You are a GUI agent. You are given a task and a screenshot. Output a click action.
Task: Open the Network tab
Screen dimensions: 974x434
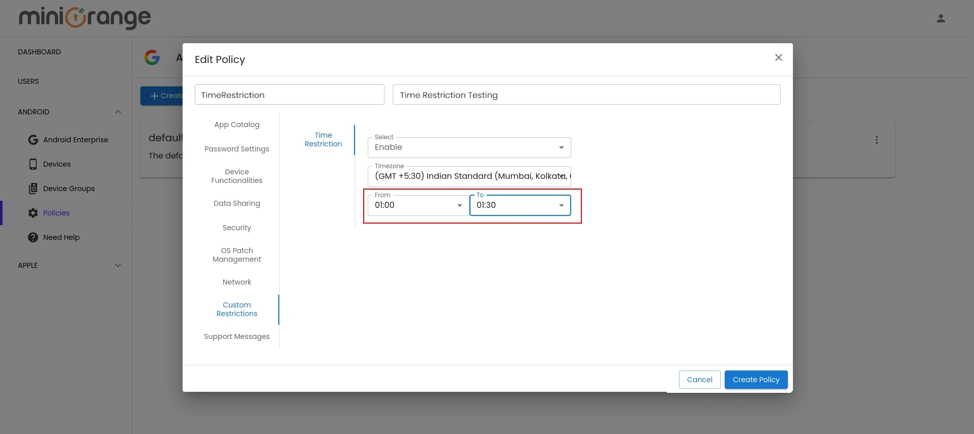(237, 282)
